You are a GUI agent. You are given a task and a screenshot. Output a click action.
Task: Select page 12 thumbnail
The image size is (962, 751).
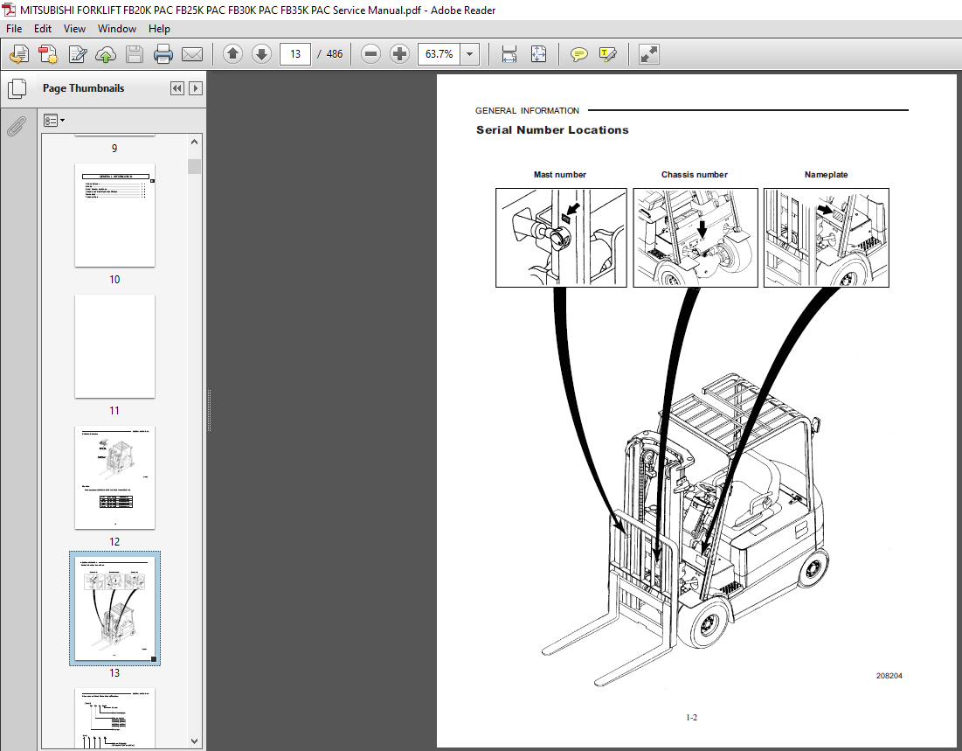(x=114, y=477)
